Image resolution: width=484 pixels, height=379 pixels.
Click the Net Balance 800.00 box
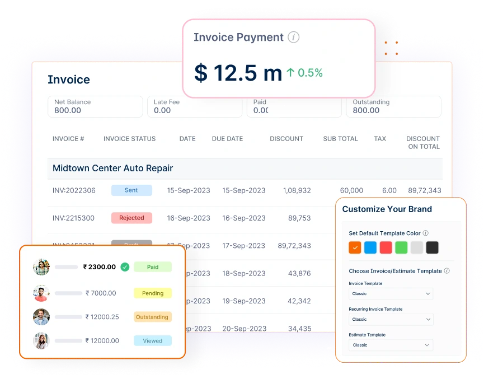pos(95,106)
